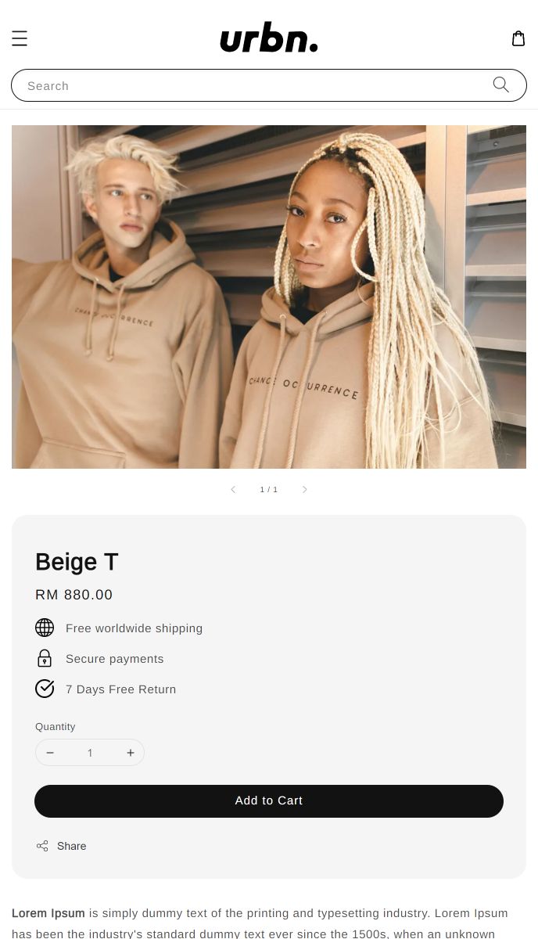Go to previous product image

[233, 490]
